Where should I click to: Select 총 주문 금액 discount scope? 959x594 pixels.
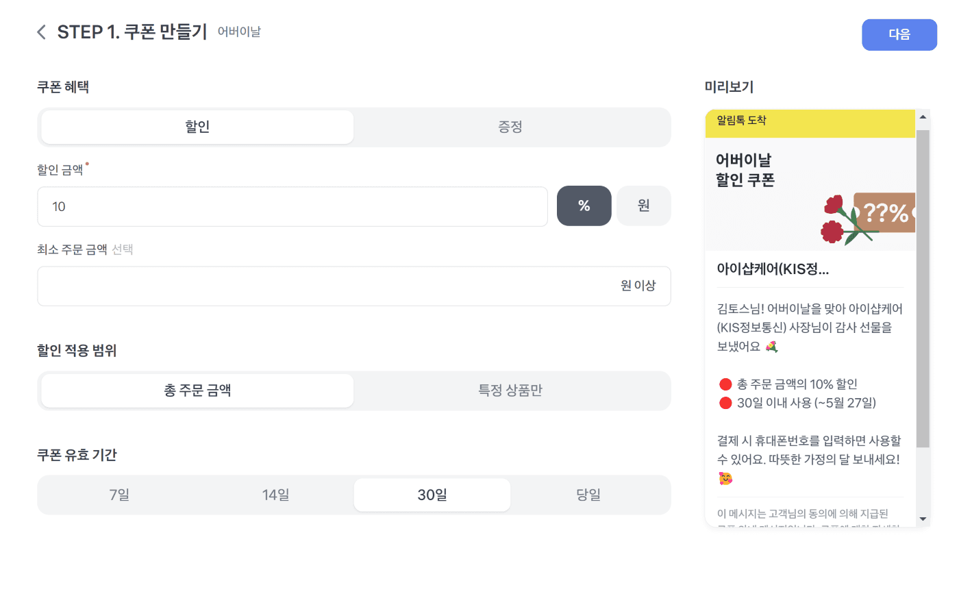click(x=196, y=390)
